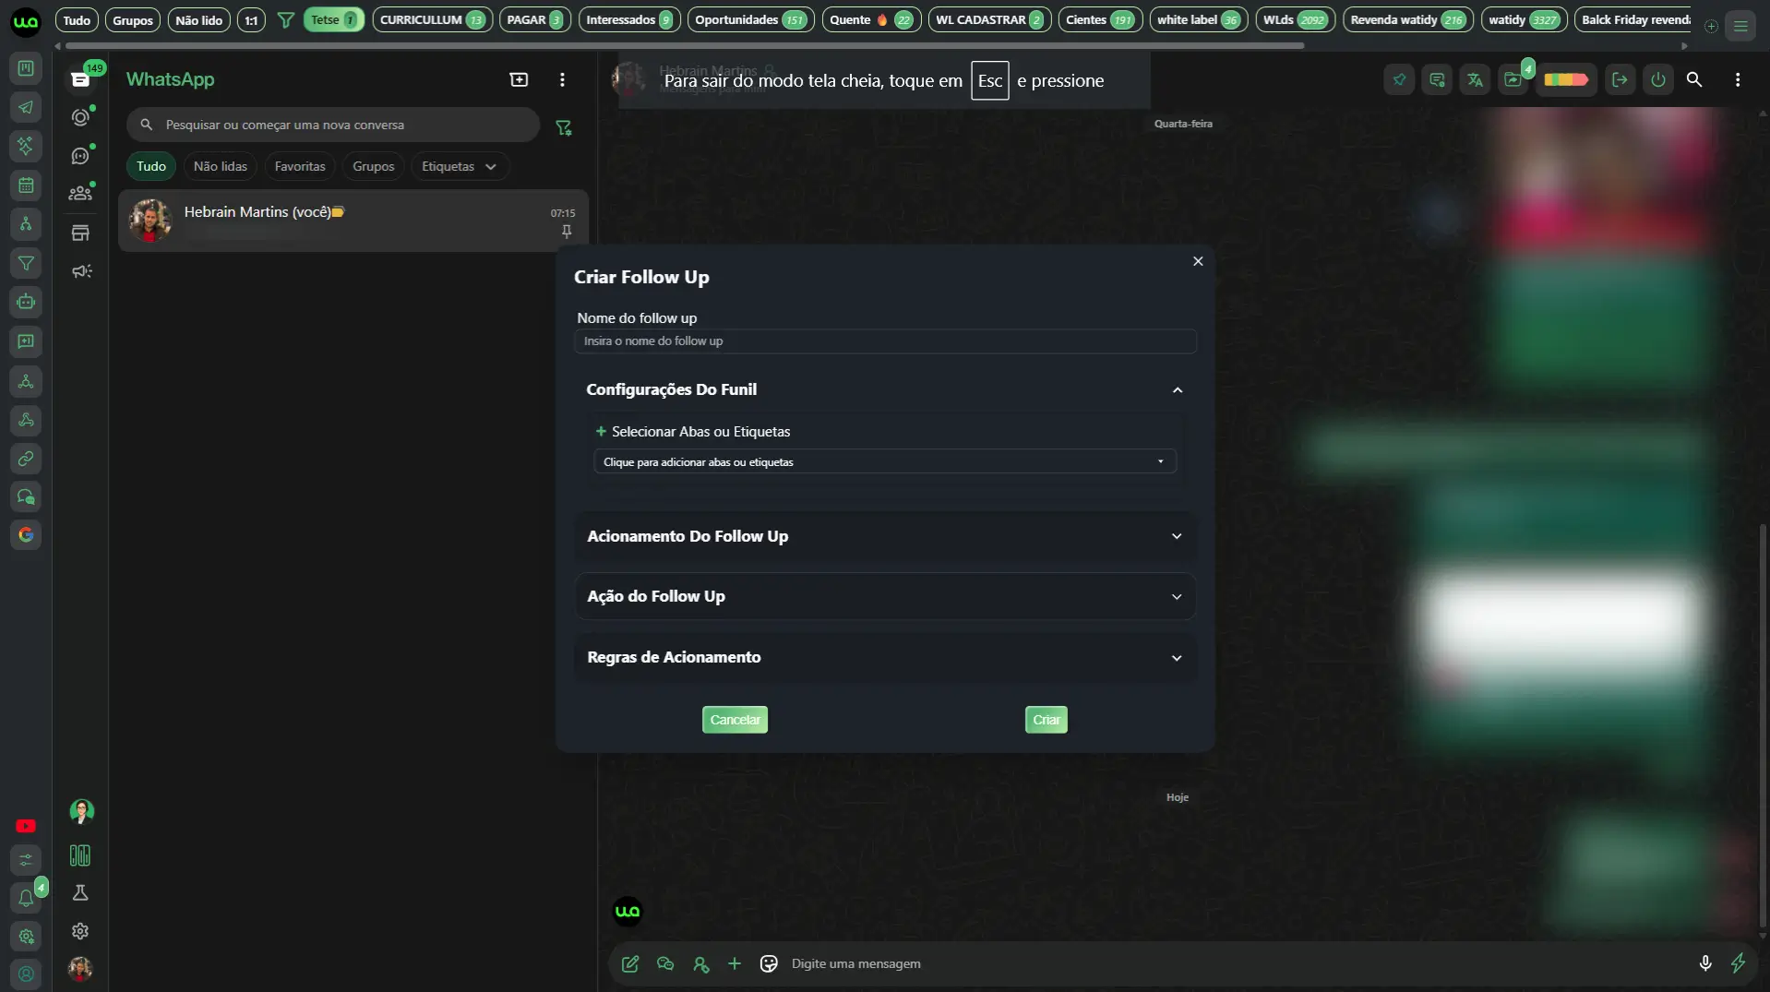Click in the Nome do follow up field
Screen dimensions: 1770x992
885,341
